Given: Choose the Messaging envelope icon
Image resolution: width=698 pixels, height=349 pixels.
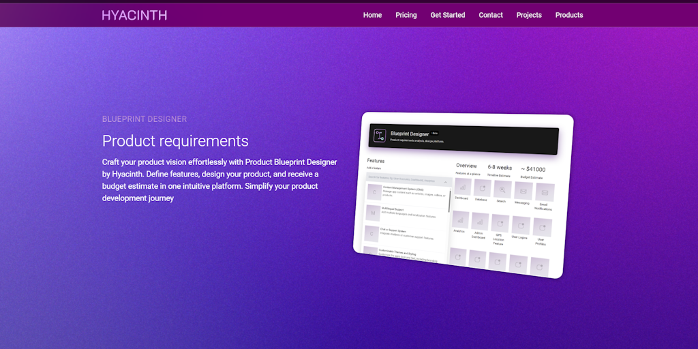Looking at the screenshot, I should pos(523,191).
